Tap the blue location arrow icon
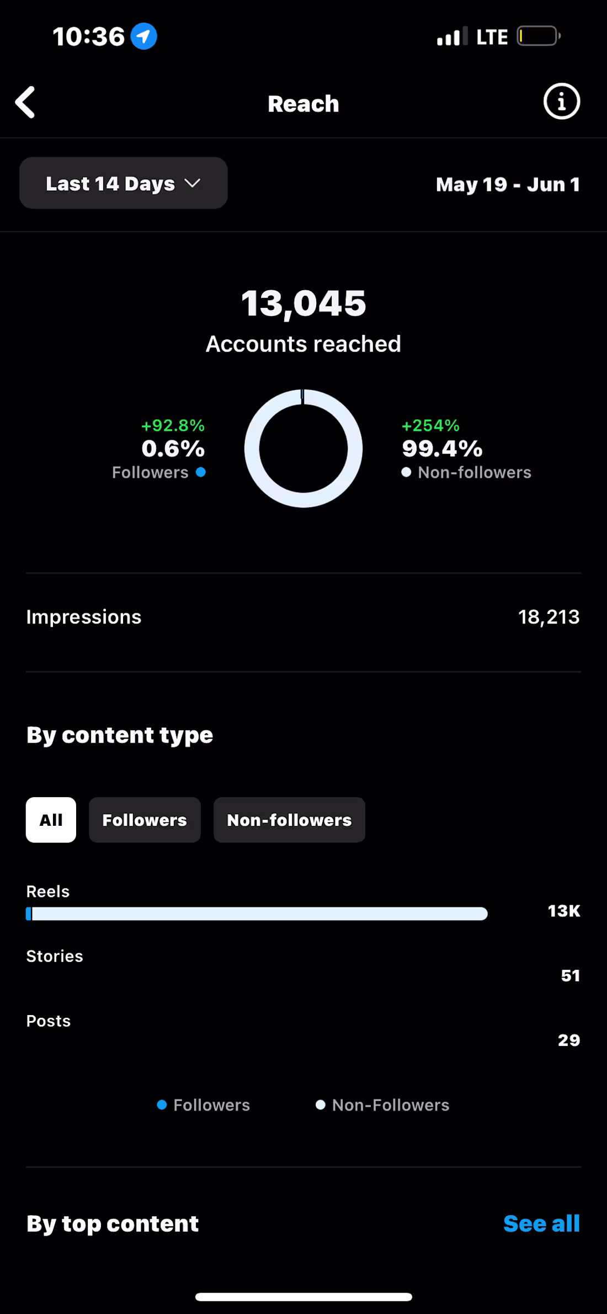Viewport: 607px width, 1314px height. tap(144, 36)
